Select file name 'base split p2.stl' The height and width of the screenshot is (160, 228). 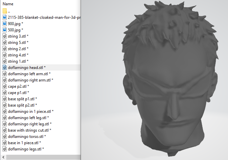tap(21, 105)
